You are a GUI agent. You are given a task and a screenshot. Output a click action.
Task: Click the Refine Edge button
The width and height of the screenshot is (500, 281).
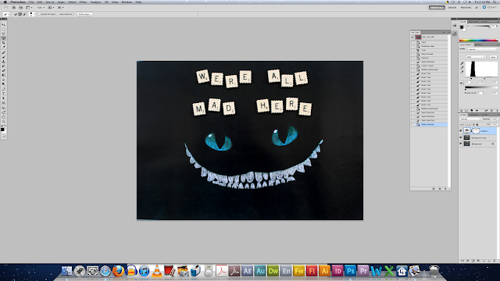point(85,14)
